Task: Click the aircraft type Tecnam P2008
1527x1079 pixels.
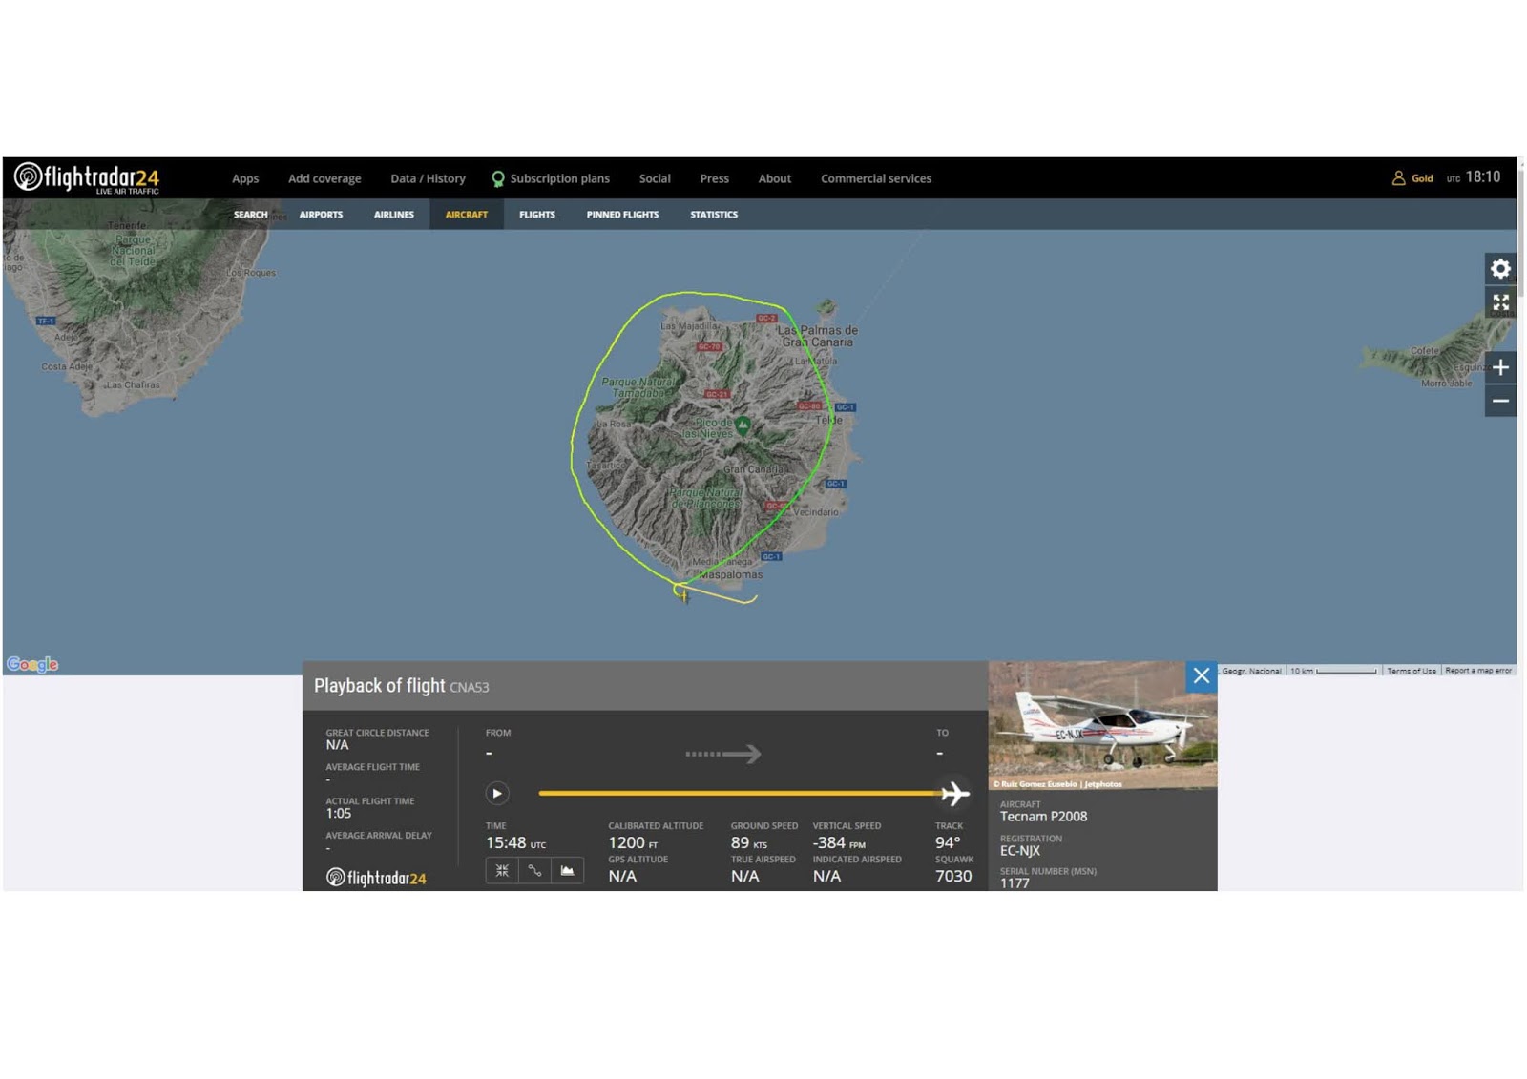Action: click(x=1043, y=817)
